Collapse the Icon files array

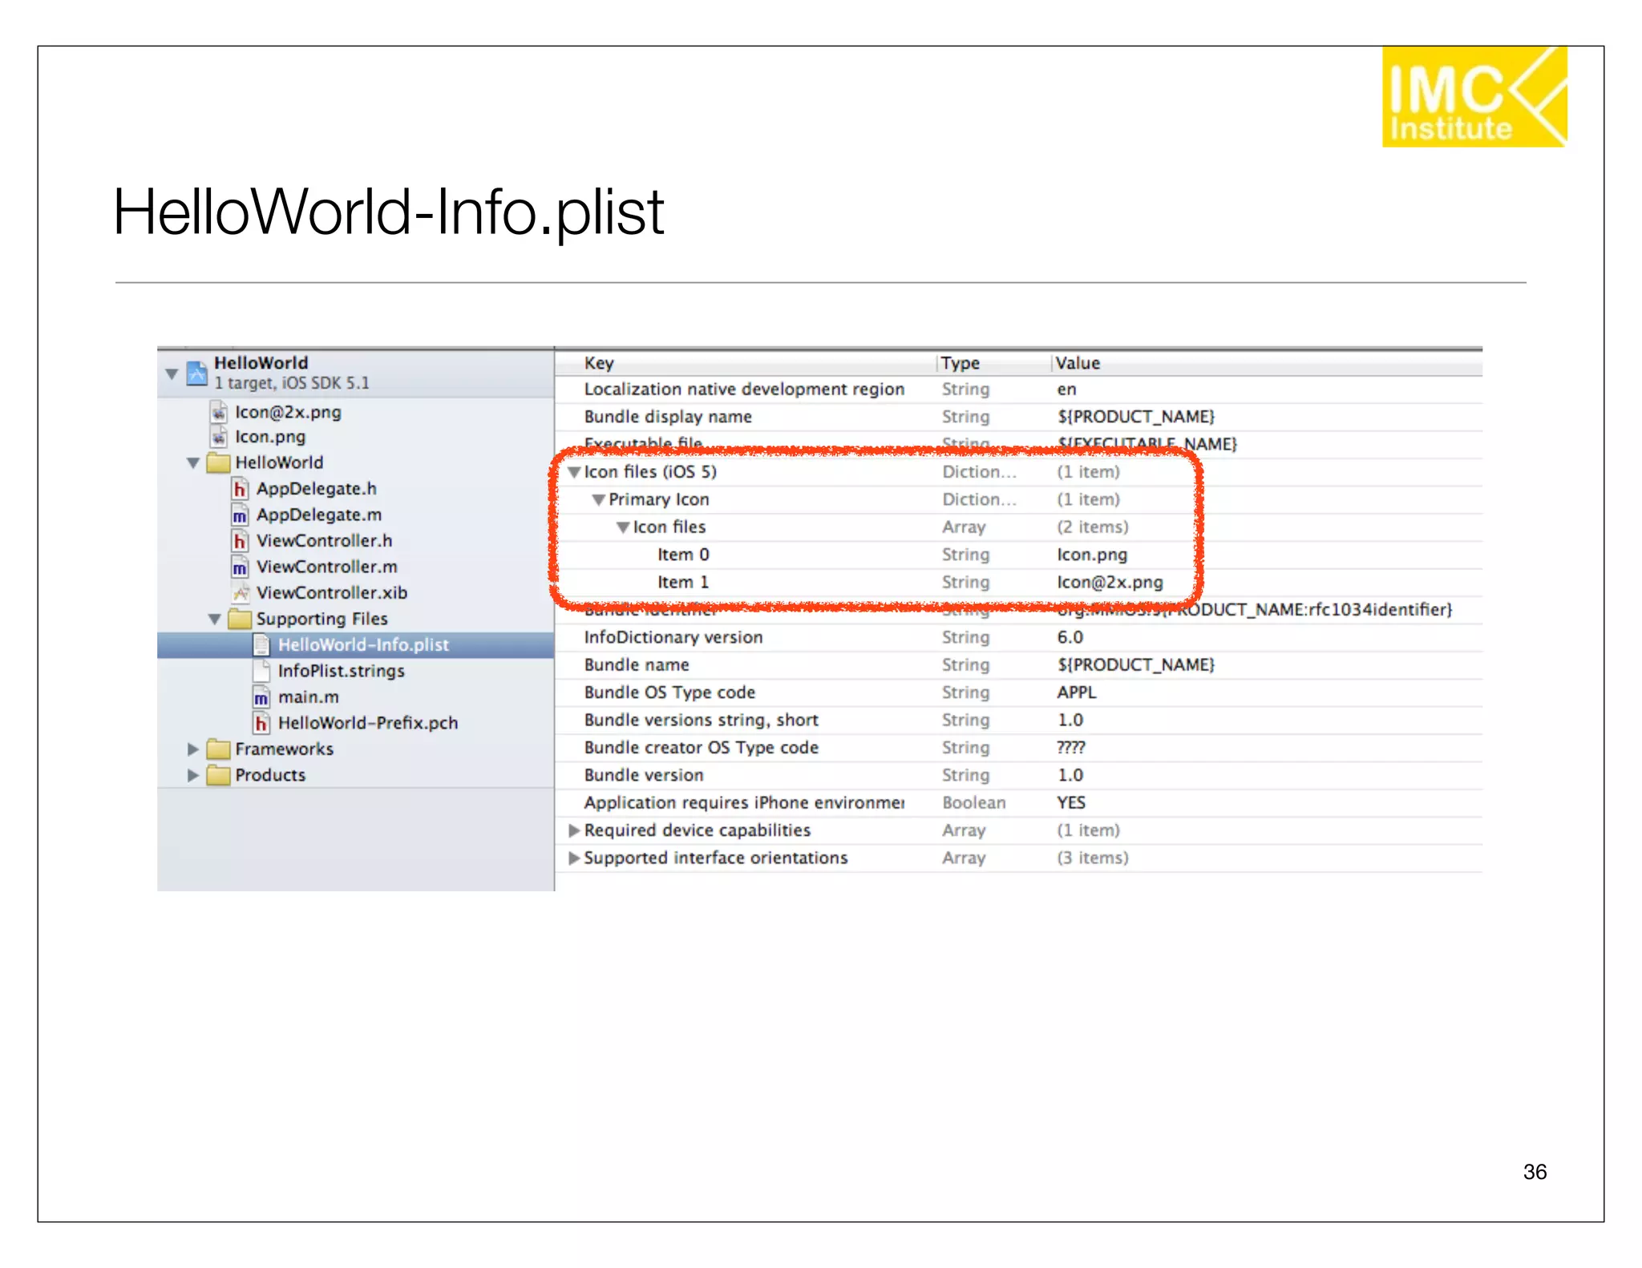[x=623, y=527]
